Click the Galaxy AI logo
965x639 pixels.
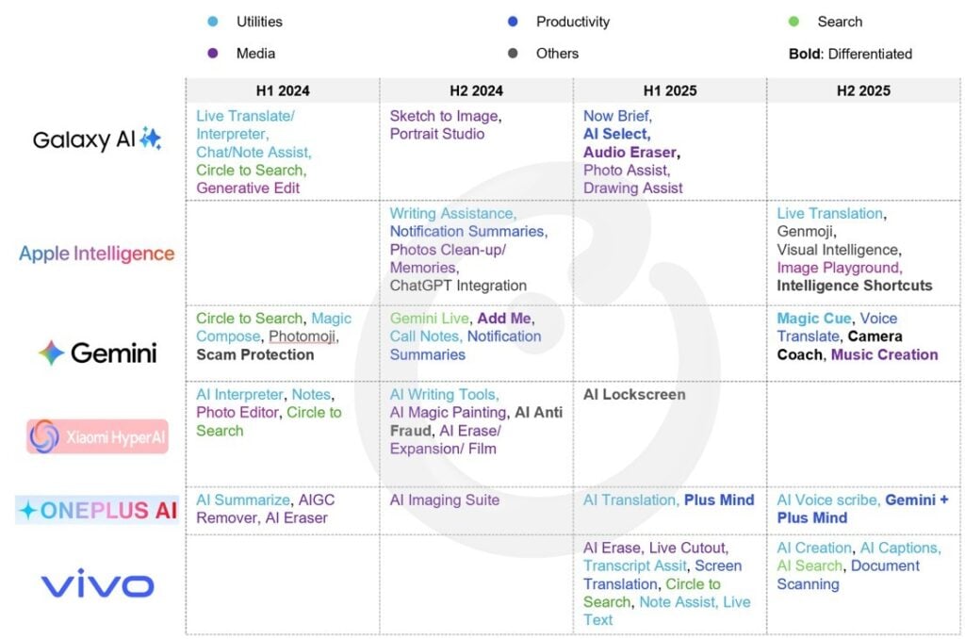96,140
